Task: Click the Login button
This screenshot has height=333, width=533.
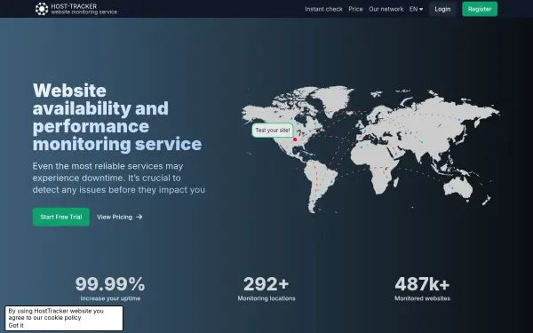Action: coord(442,9)
